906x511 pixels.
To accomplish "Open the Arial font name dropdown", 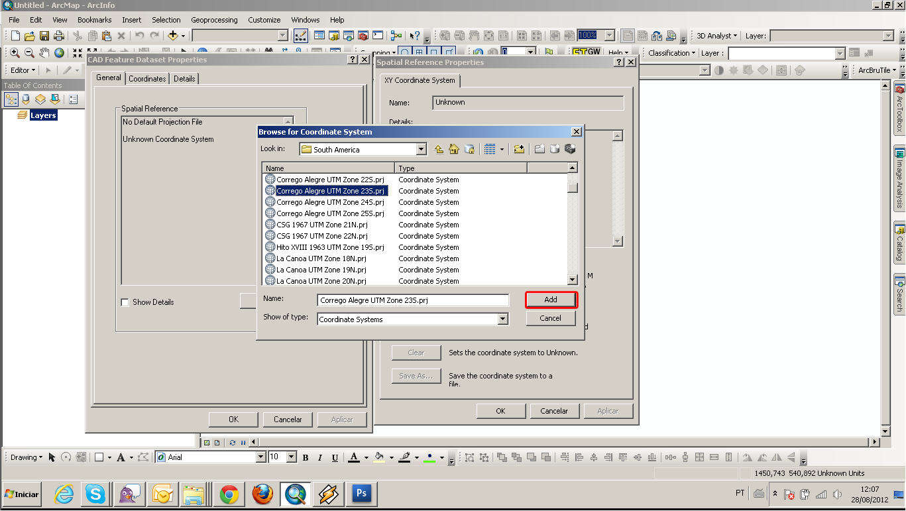I will click(260, 457).
